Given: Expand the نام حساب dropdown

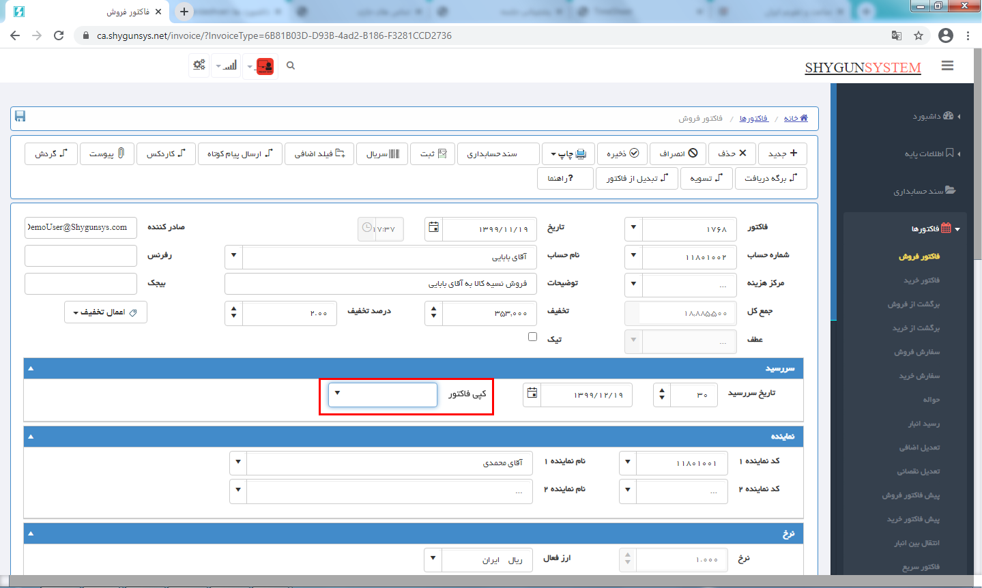Looking at the screenshot, I should [234, 256].
